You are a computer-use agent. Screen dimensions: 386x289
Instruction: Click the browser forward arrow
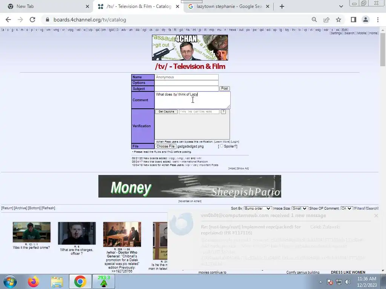[20, 20]
